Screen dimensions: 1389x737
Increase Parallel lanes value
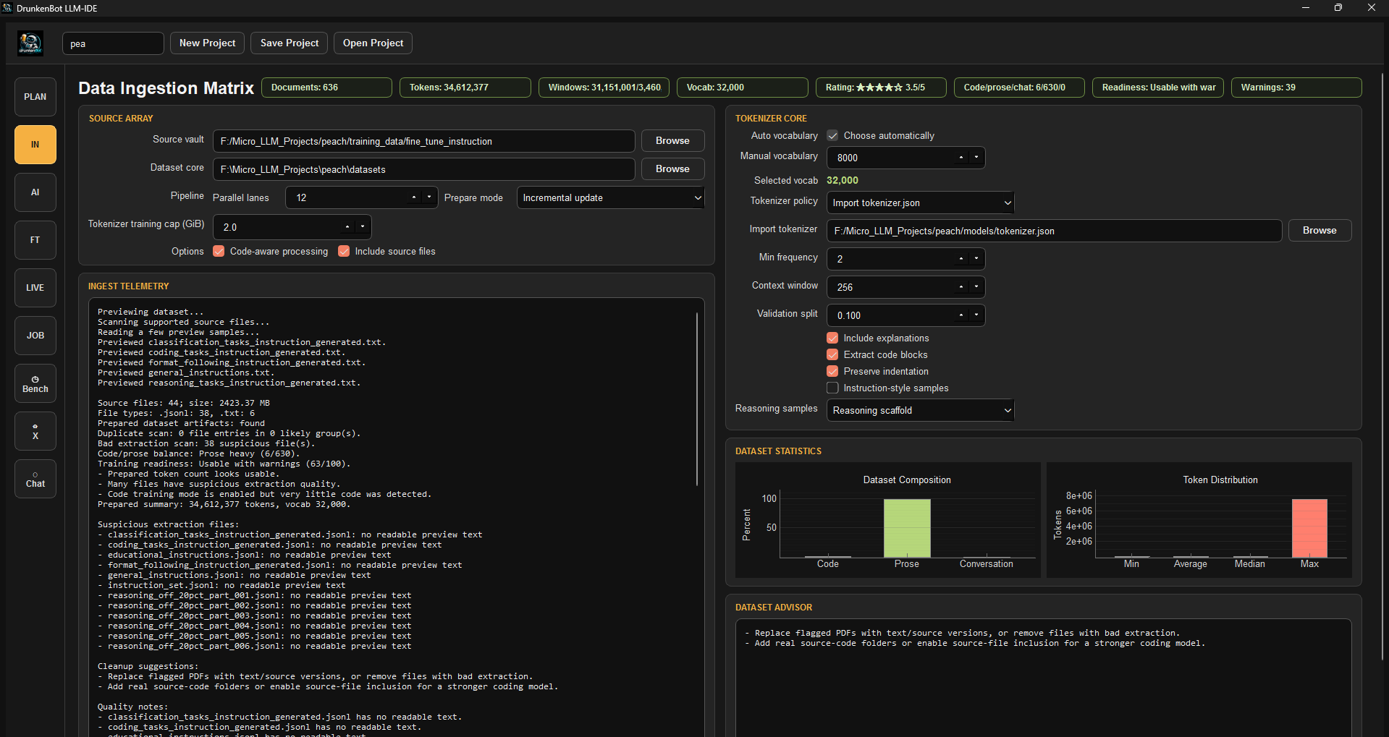(414, 198)
